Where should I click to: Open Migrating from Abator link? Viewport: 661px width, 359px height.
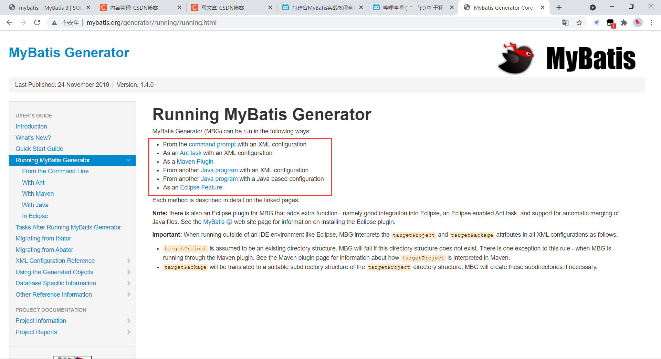44,250
